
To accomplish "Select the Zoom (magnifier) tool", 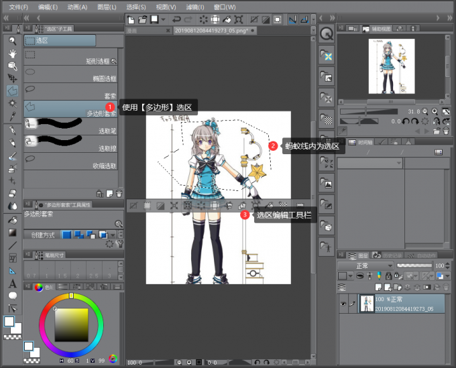I will [x=12, y=41].
